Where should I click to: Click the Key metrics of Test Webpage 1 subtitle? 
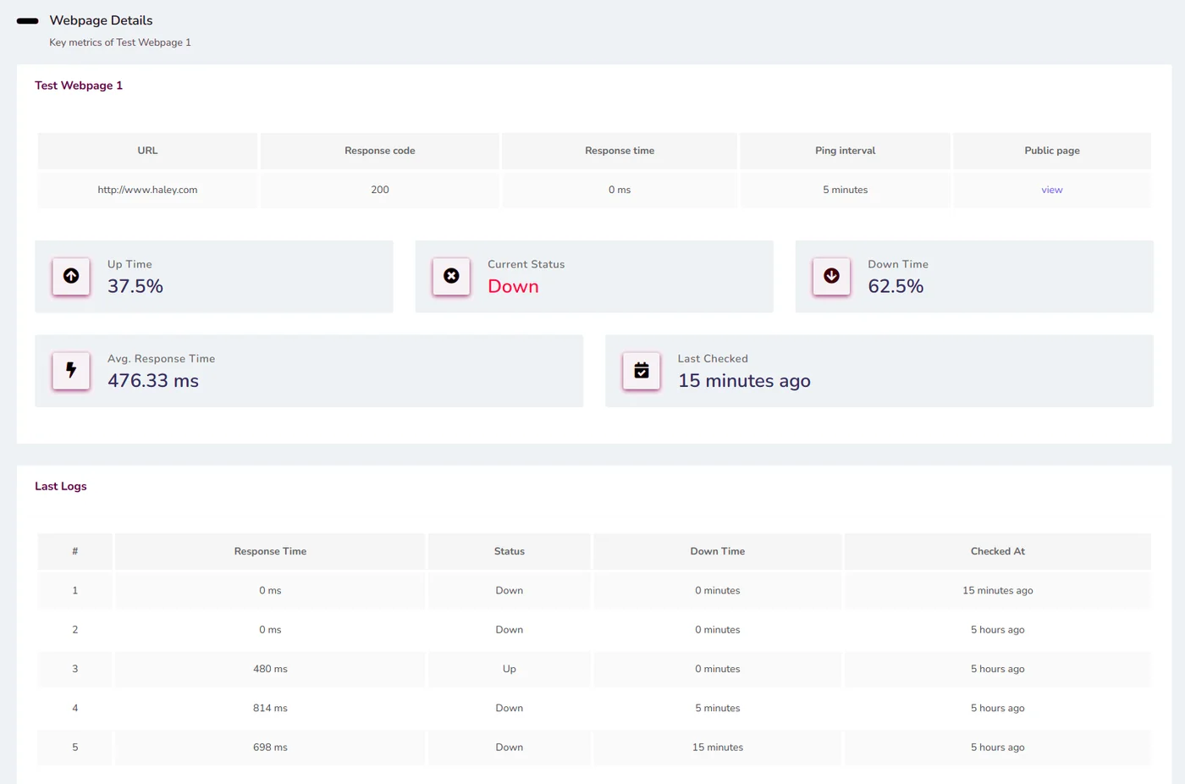[120, 42]
